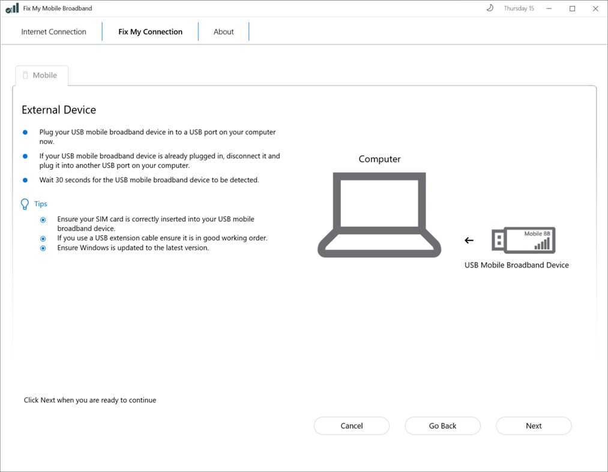This screenshot has width=608, height=472.
Task: Click the 'Thursday 15' date display
Action: pyautogui.click(x=519, y=8)
